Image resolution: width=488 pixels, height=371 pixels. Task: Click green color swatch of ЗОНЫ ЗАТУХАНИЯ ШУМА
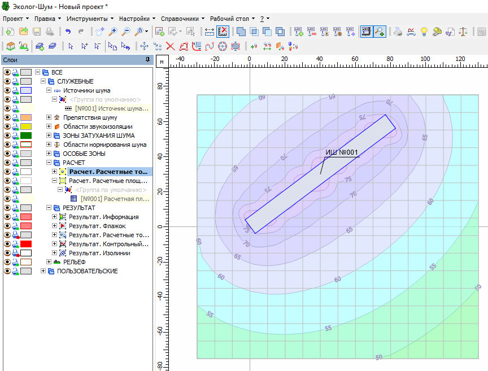(26, 136)
